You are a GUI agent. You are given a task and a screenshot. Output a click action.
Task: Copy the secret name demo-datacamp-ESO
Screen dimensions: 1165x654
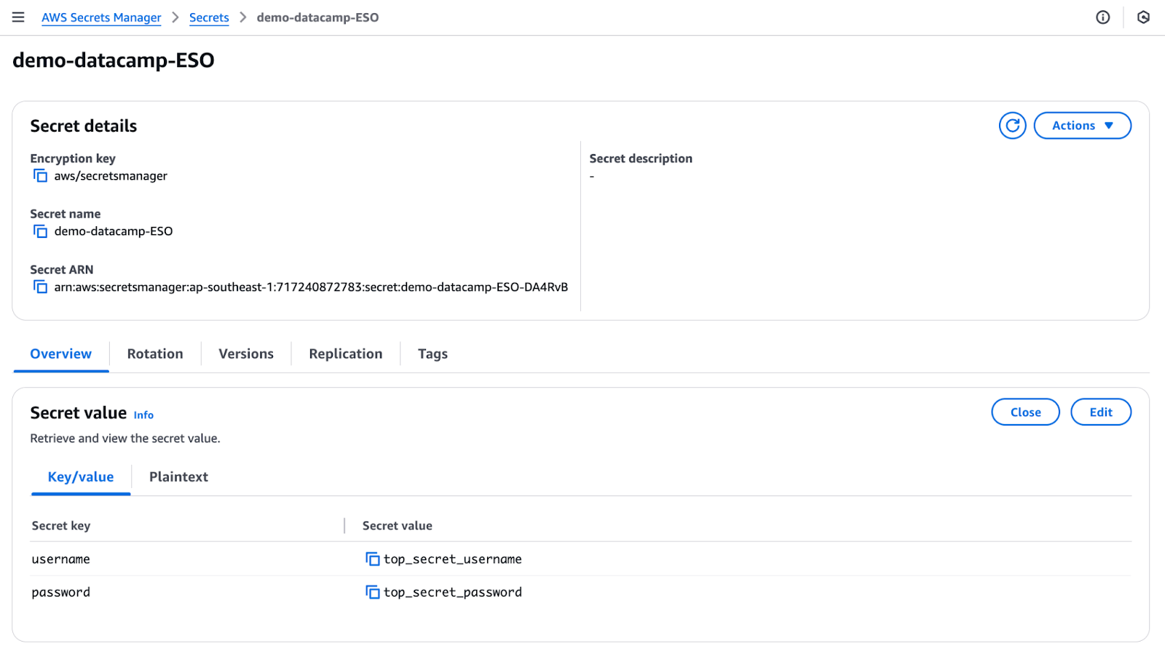[x=40, y=231]
